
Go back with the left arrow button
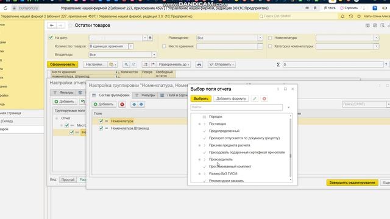click(52, 26)
